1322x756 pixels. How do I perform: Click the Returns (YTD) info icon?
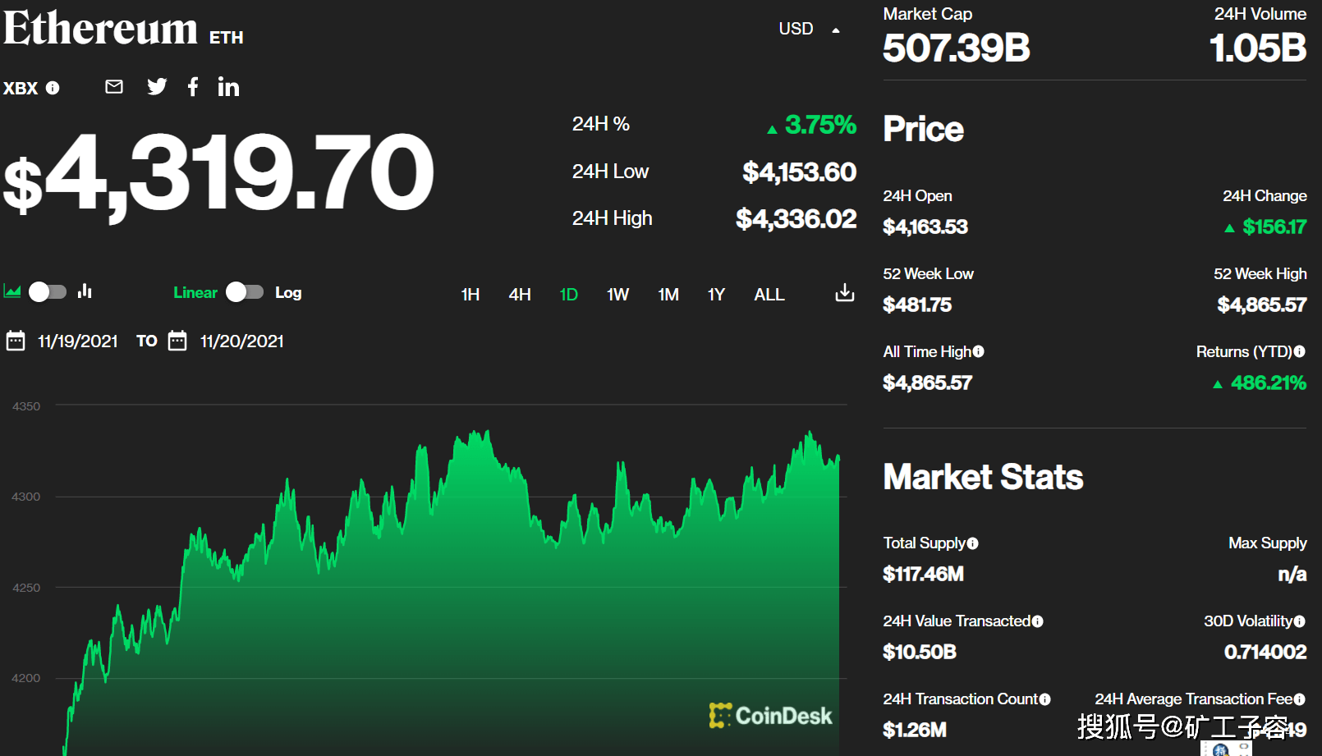pyautogui.click(x=1300, y=351)
